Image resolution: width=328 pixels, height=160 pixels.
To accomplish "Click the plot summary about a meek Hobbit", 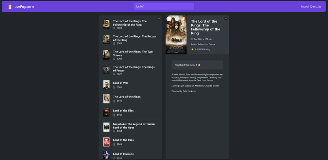I will (x=196, y=77).
